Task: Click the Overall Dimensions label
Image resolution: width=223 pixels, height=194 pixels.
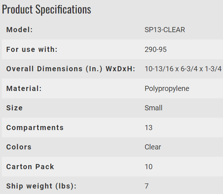Action: point(71,69)
